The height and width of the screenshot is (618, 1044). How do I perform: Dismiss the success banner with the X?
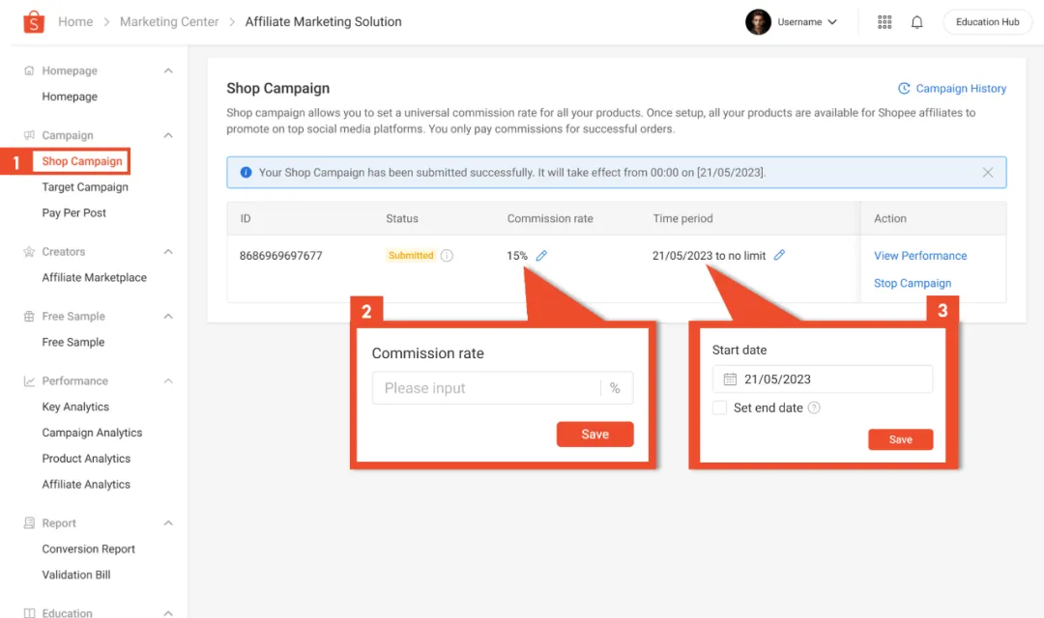pos(987,172)
